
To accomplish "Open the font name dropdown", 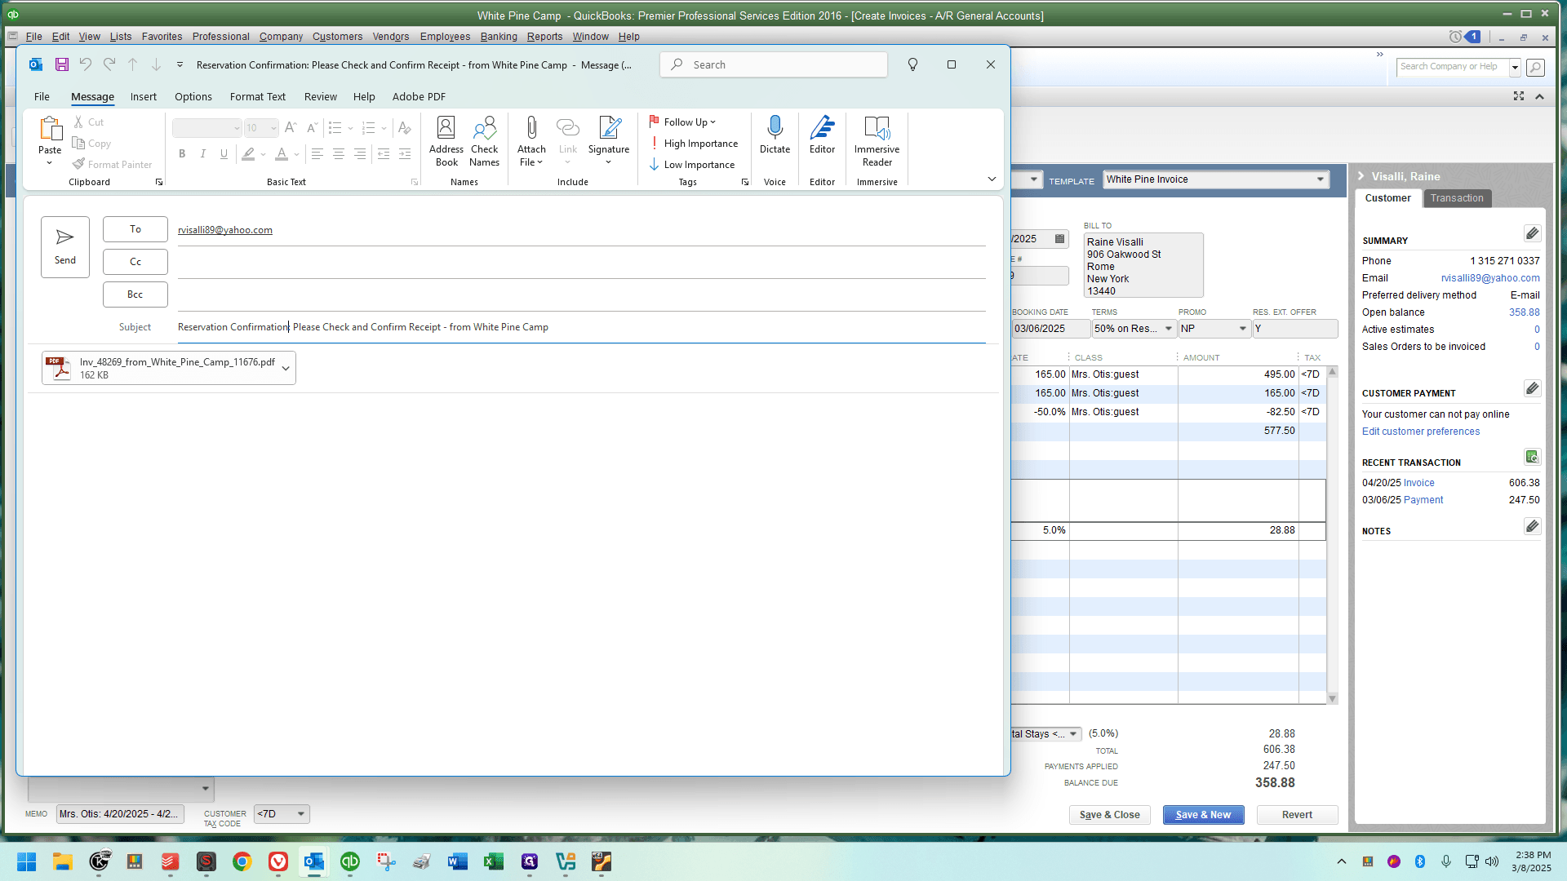I will click(237, 128).
